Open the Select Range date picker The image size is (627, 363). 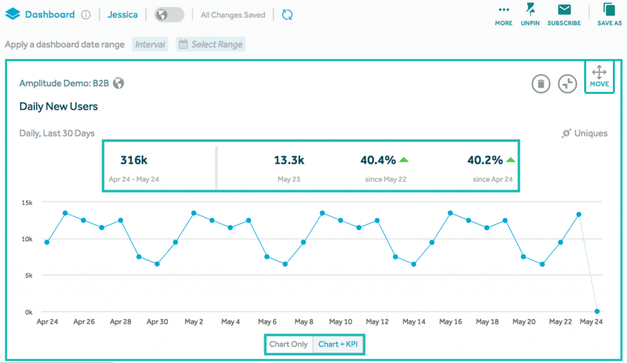tap(211, 44)
